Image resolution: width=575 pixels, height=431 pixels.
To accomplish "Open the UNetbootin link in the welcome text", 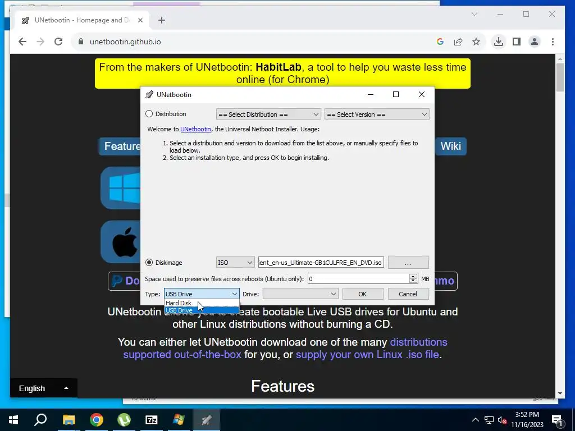I will coord(195,129).
